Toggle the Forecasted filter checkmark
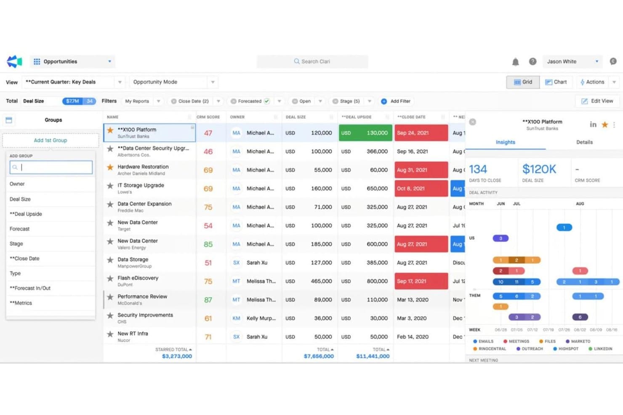Viewport: 623px width, 415px height. [x=267, y=101]
